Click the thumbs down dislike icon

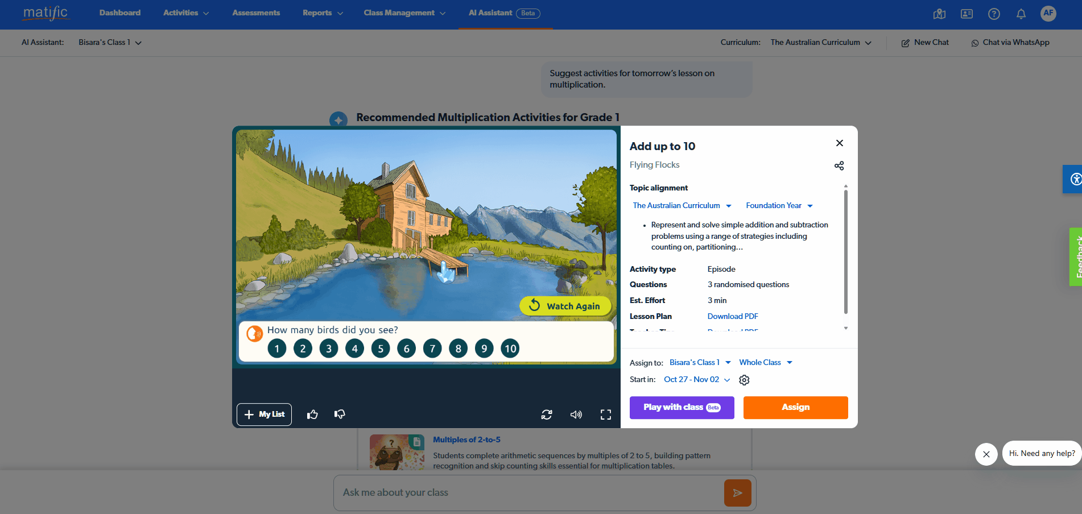click(340, 414)
